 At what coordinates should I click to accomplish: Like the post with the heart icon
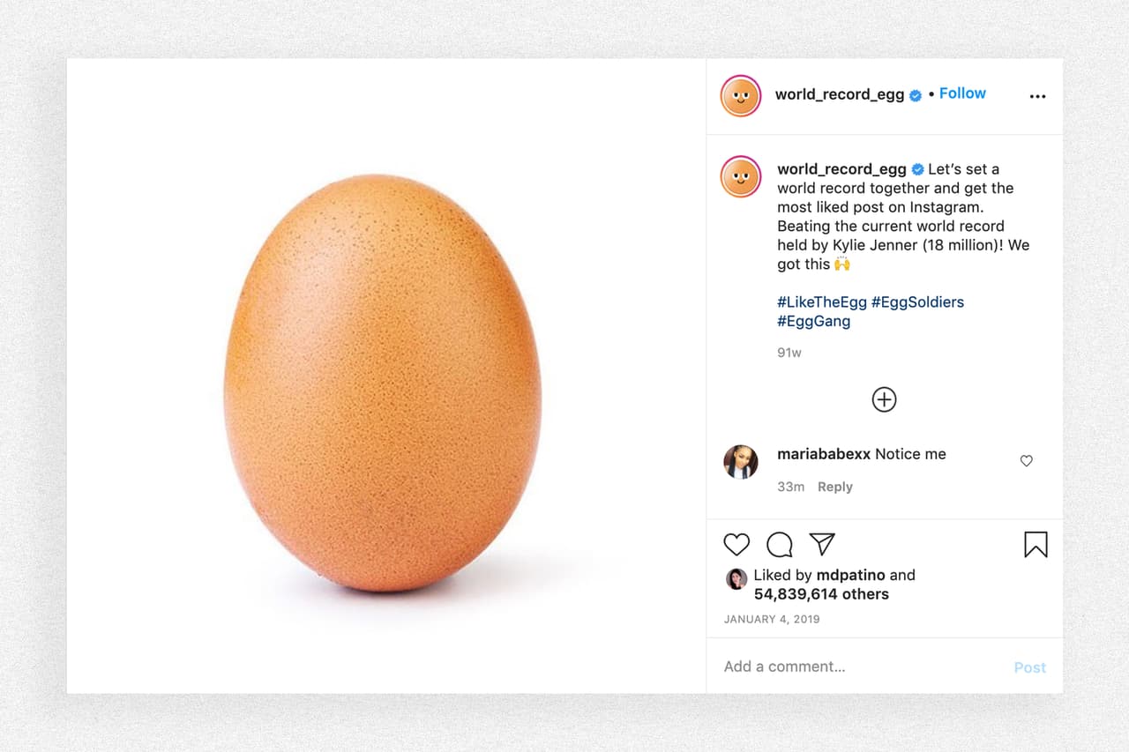tap(736, 545)
